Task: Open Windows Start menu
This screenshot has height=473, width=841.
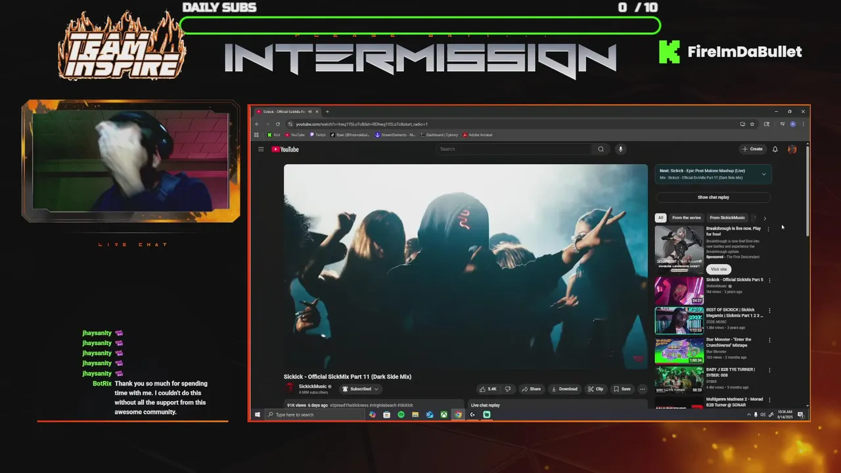Action: 258,415
